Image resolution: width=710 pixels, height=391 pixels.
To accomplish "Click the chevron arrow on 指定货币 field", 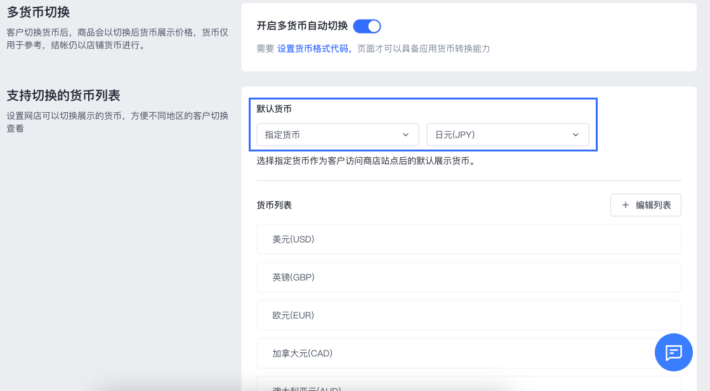I will (x=406, y=135).
